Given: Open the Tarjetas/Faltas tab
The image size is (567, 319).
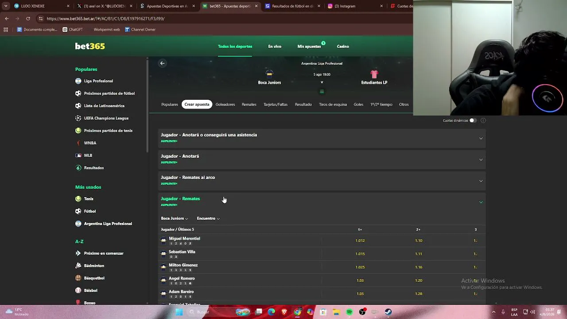Looking at the screenshot, I should [x=276, y=105].
